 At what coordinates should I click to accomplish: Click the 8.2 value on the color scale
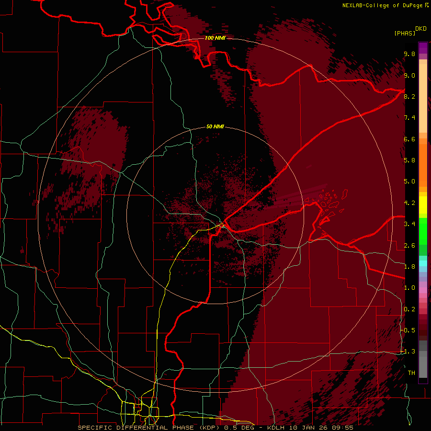(409, 96)
